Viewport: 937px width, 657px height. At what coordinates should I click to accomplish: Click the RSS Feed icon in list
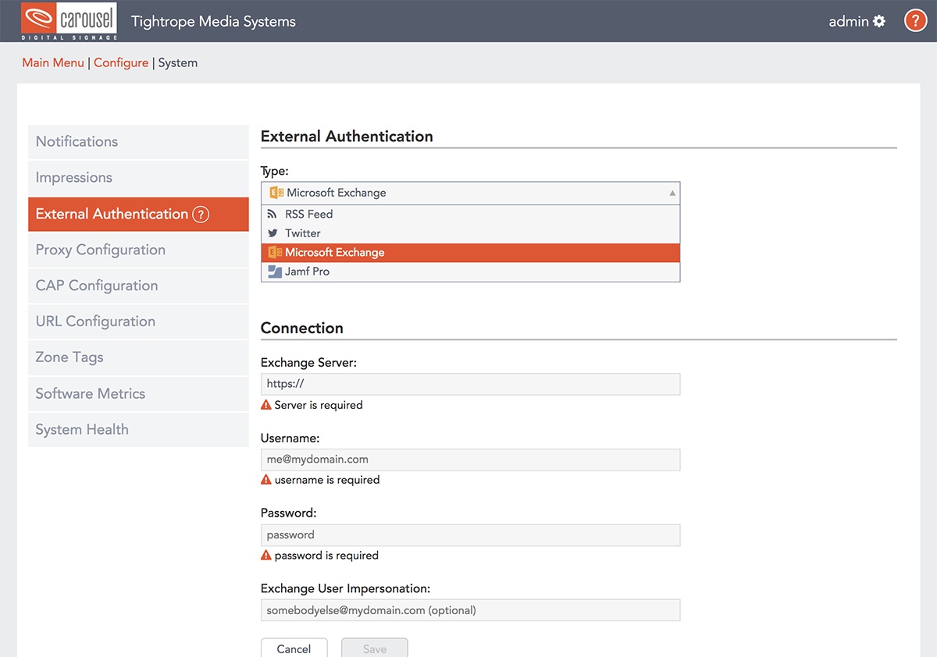click(273, 214)
